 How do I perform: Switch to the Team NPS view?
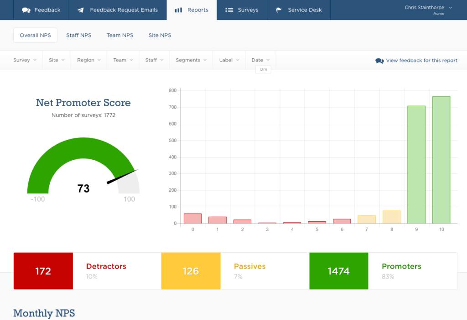(119, 35)
